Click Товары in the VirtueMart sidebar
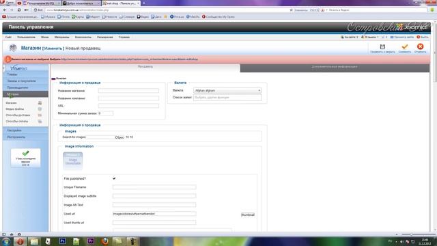The image size is (437, 246). [x=25, y=74]
